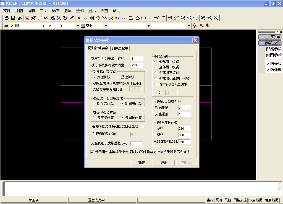Click the undo arrow icon

[117, 18]
